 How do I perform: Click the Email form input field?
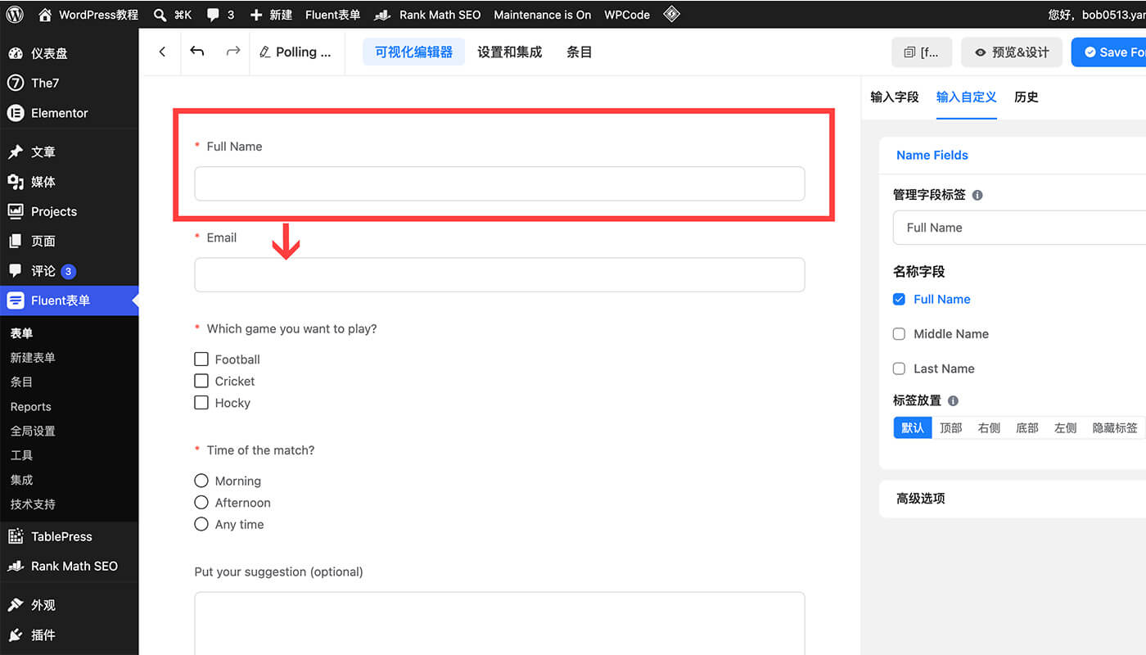pyautogui.click(x=499, y=275)
